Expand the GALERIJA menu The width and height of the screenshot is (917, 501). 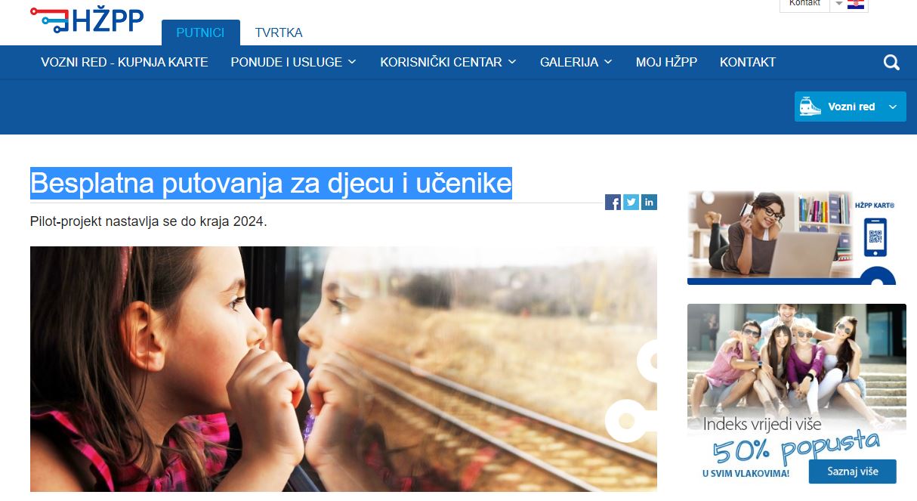(576, 62)
